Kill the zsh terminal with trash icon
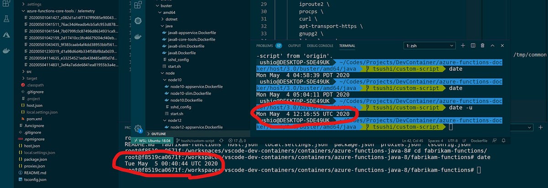 [482, 46]
